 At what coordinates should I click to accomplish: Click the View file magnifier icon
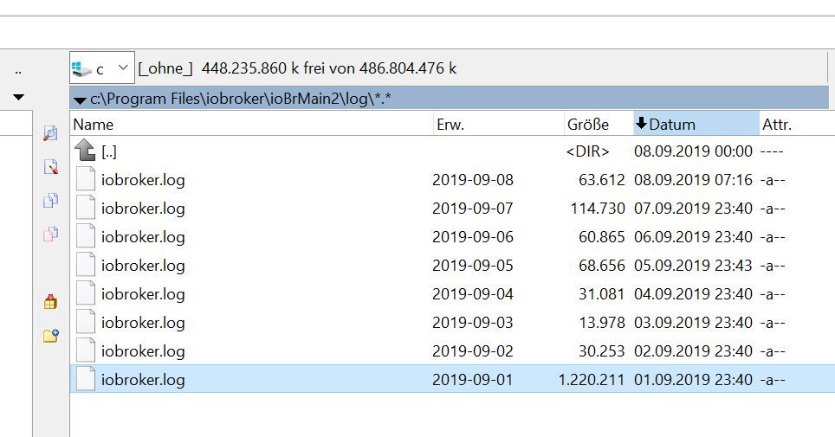click(x=50, y=133)
